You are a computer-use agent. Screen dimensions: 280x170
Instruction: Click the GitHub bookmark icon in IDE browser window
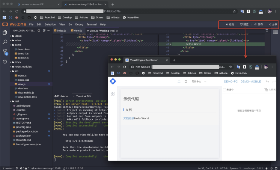[29, 18]
